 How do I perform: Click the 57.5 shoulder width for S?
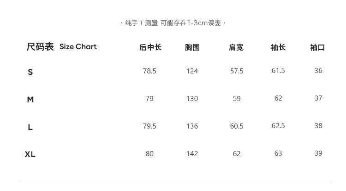[x=237, y=71]
